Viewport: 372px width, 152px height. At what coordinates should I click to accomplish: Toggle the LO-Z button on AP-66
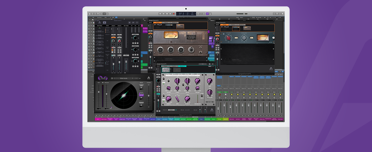tap(236, 38)
